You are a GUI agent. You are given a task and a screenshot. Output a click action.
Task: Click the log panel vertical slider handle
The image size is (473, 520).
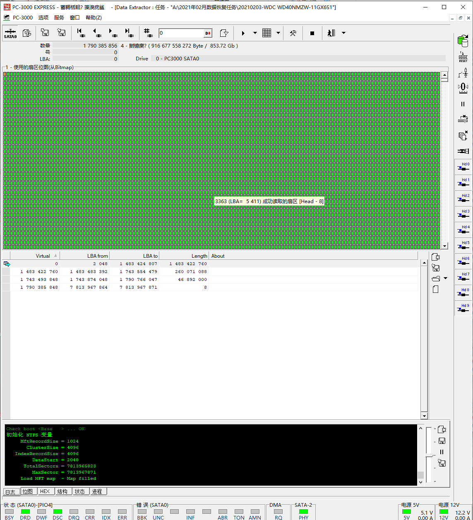(429, 456)
